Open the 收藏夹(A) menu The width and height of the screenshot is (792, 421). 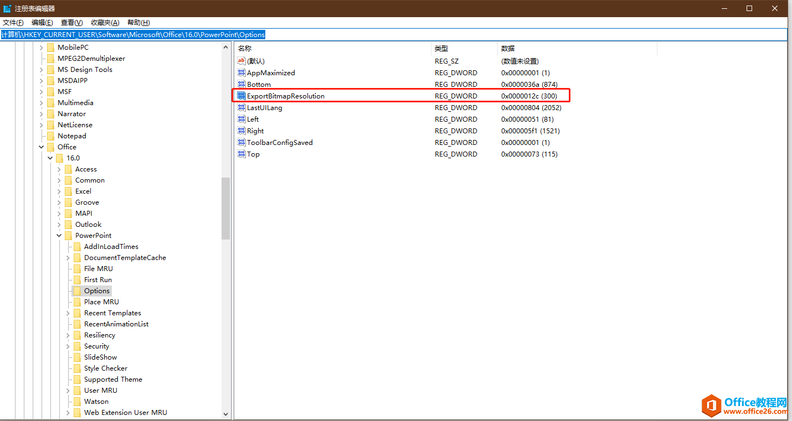coord(105,23)
